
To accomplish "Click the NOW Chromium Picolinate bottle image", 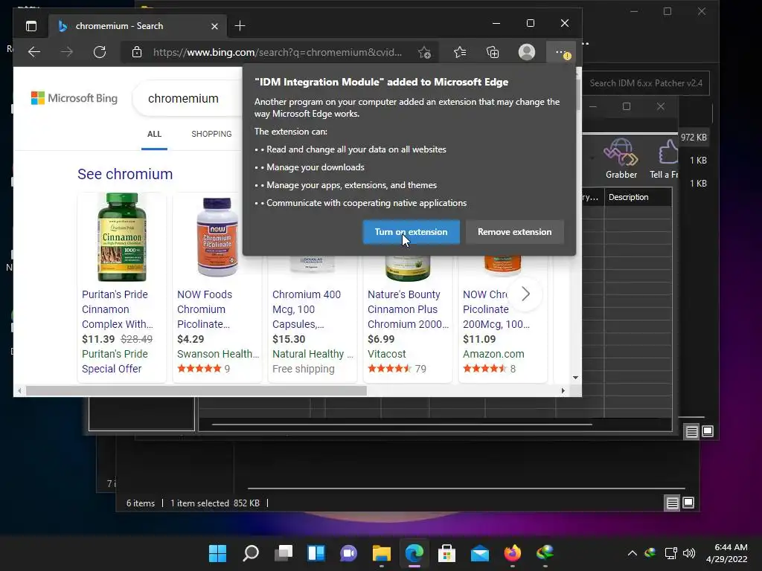I will coord(217,237).
